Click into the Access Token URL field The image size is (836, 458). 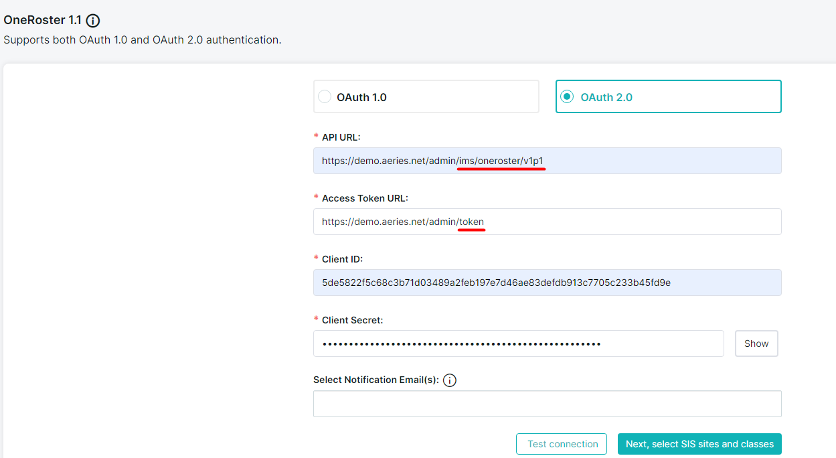click(546, 222)
